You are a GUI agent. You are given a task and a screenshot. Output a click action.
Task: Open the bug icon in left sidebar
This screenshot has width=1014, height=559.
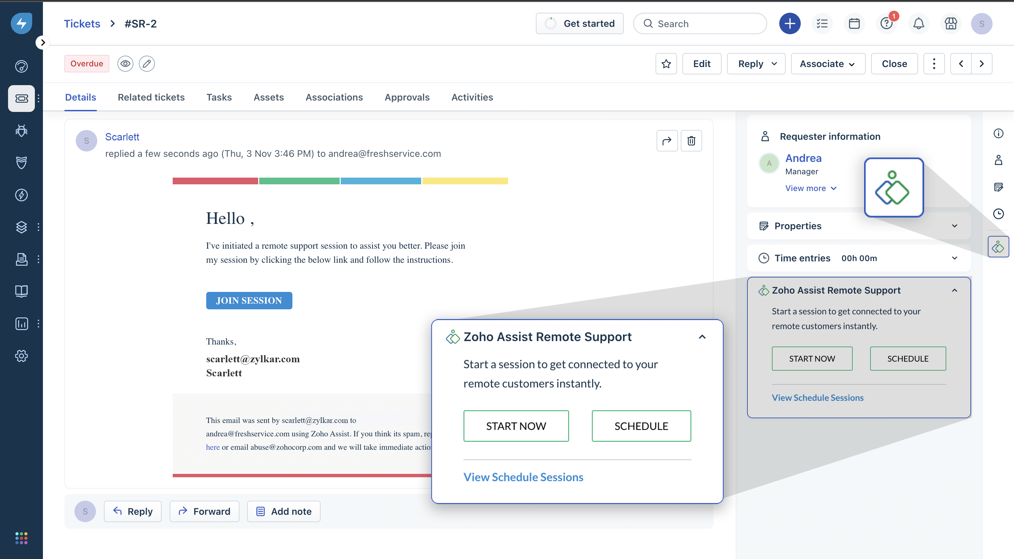[x=21, y=131]
